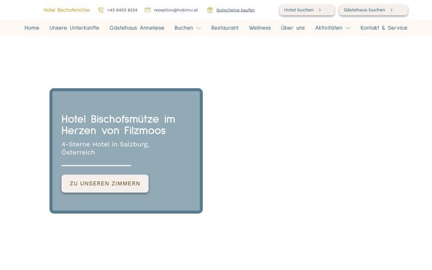
Task: Expand the Buchen dropdown chevron
Action: point(199,28)
